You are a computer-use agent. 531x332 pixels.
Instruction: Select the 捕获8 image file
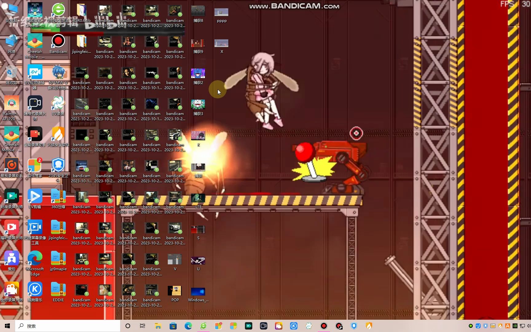(x=198, y=14)
